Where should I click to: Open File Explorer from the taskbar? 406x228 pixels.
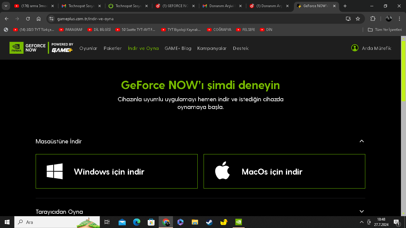(x=195, y=222)
